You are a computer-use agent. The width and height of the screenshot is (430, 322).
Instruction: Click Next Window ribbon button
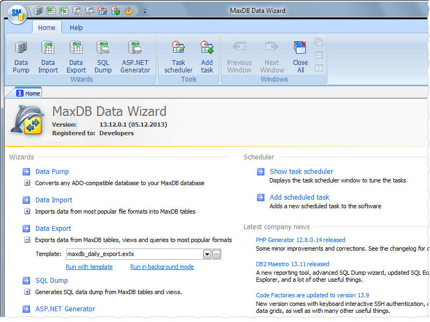pyautogui.click(x=272, y=57)
